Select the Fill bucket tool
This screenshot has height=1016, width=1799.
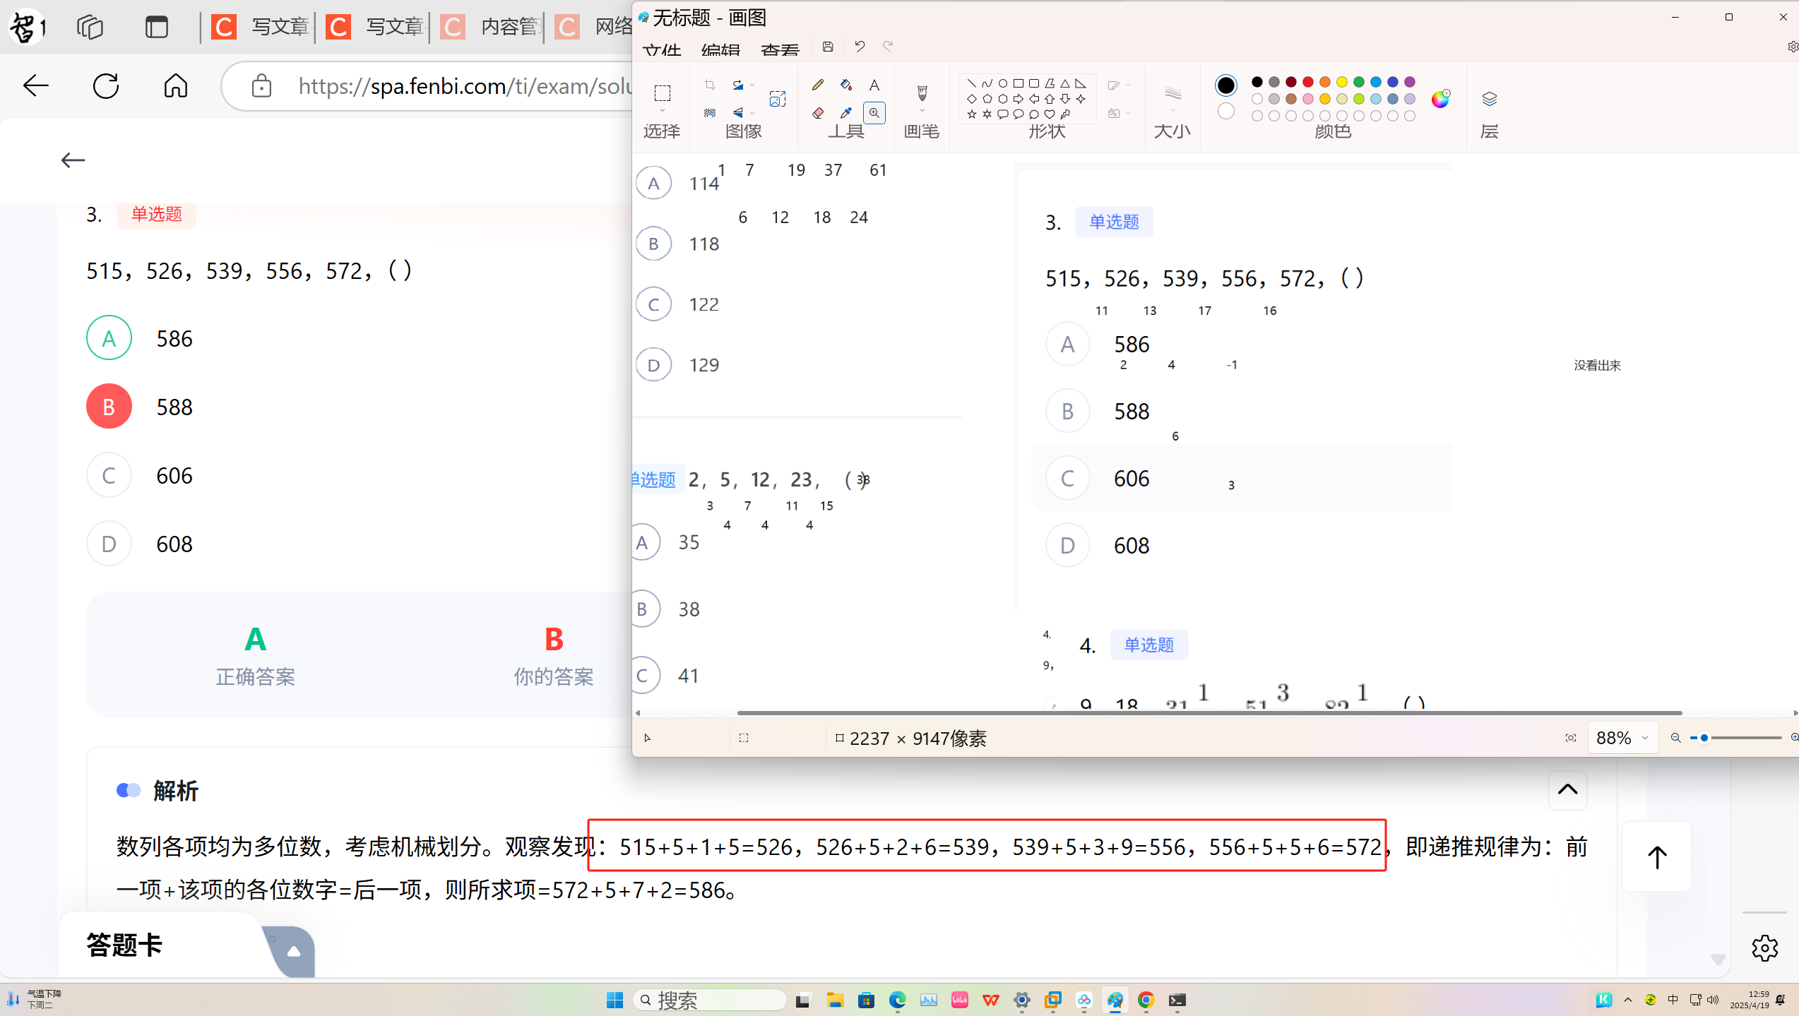845,85
